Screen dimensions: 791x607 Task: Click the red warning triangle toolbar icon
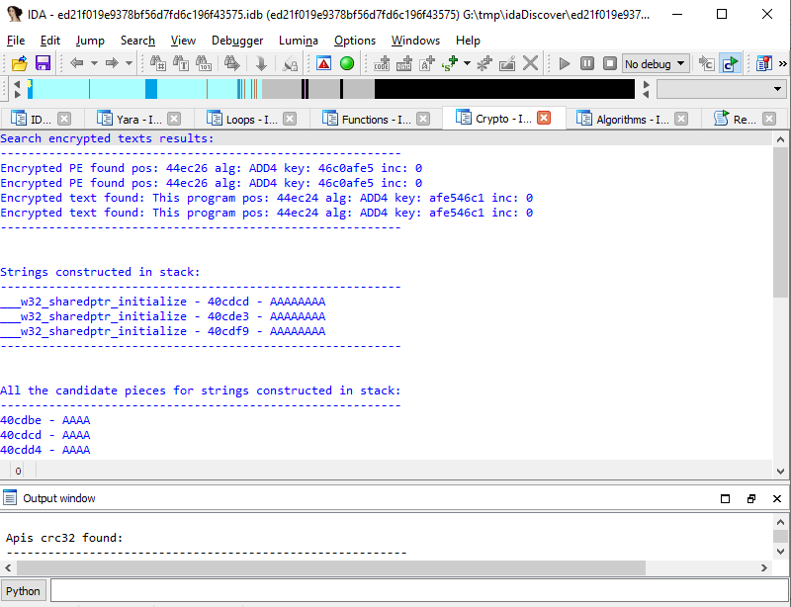(323, 63)
